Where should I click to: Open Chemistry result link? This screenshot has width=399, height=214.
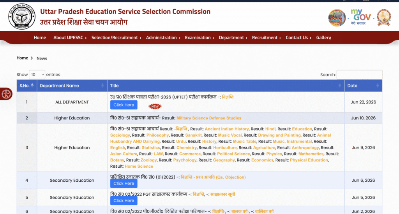187,148
